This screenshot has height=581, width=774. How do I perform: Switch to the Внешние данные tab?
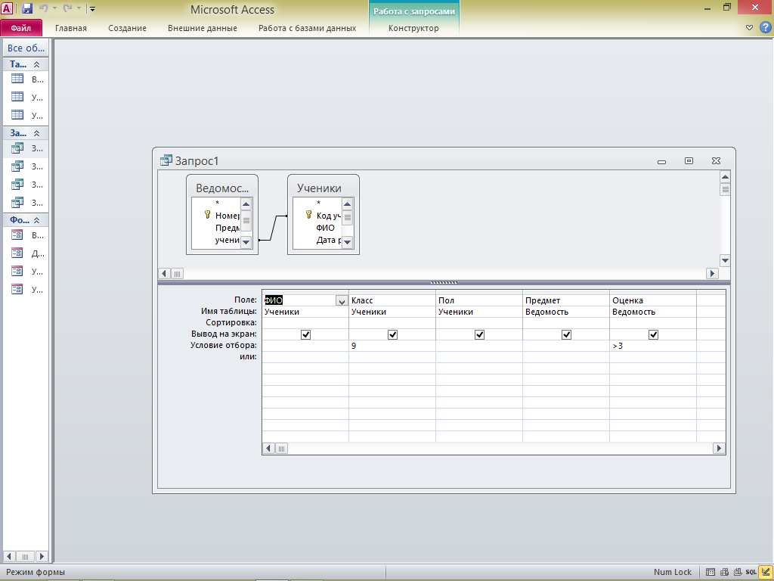pos(203,28)
